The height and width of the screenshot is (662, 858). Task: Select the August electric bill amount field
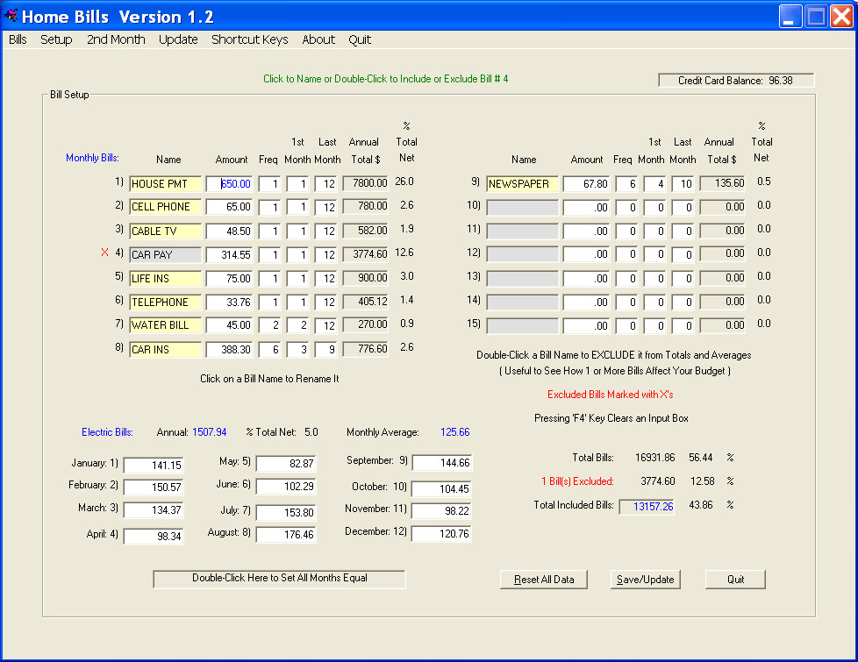pyautogui.click(x=286, y=533)
